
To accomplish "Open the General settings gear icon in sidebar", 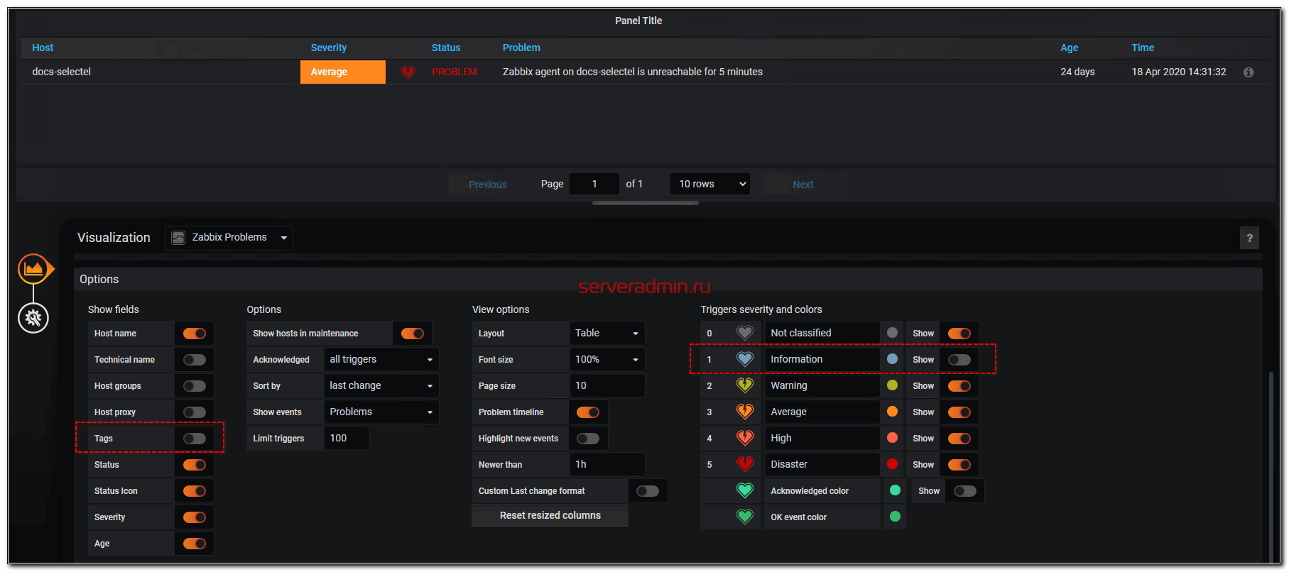I will (x=33, y=318).
